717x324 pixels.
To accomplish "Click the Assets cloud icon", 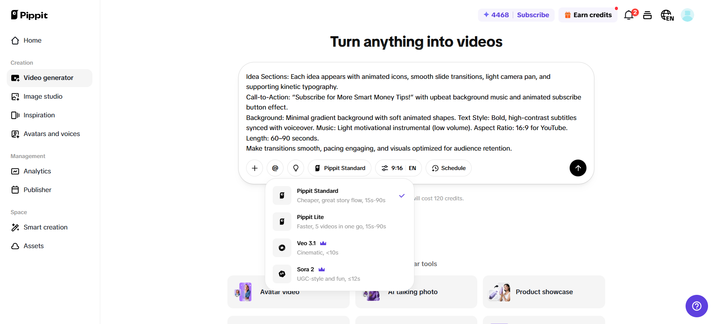I will [x=15, y=246].
